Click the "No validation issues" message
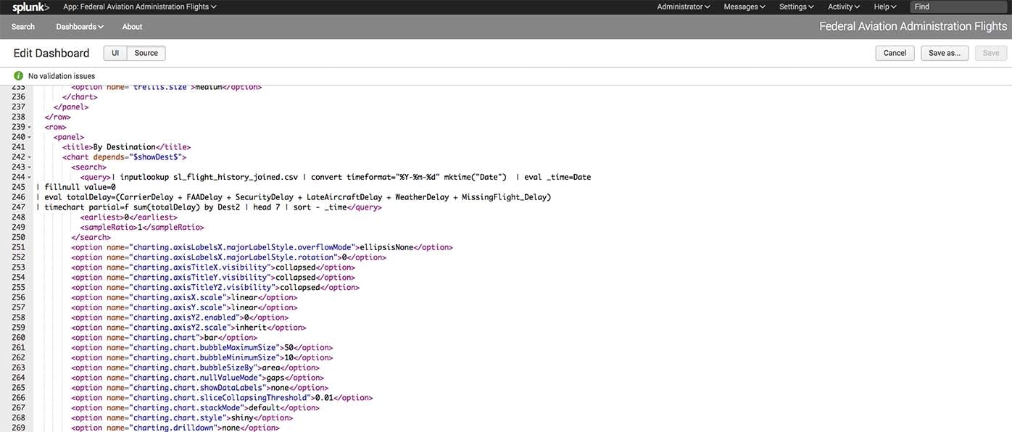 point(62,76)
